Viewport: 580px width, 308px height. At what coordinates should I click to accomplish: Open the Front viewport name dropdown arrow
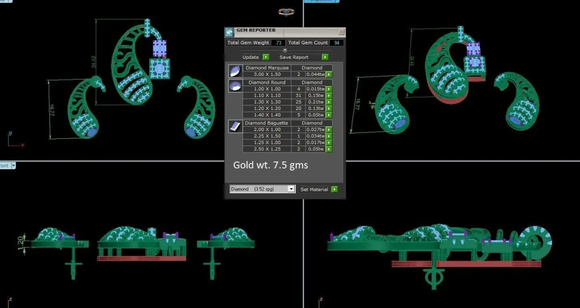pyautogui.click(x=14, y=165)
